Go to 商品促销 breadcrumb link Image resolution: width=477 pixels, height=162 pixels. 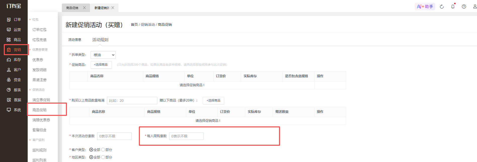coord(165,25)
